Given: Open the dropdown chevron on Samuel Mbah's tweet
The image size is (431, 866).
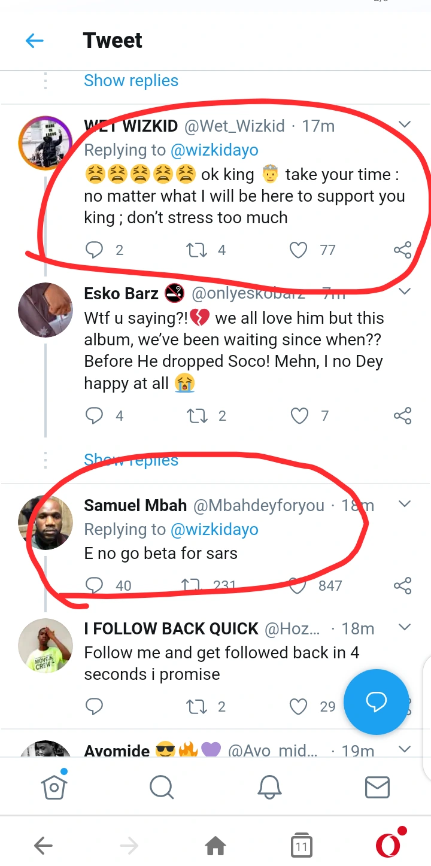Looking at the screenshot, I should point(405,505).
